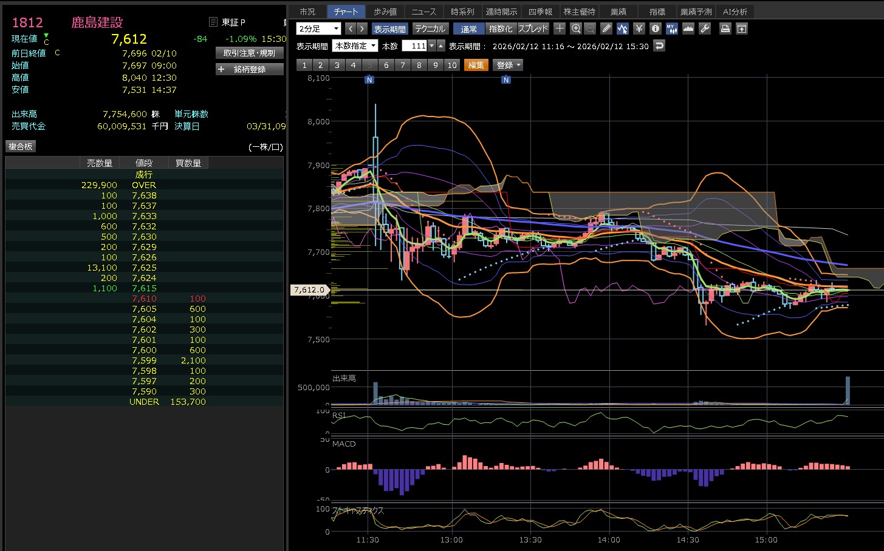The width and height of the screenshot is (884, 551).
Task: Click the crosshair cursor icon in chart toolbar
Action: 560,29
